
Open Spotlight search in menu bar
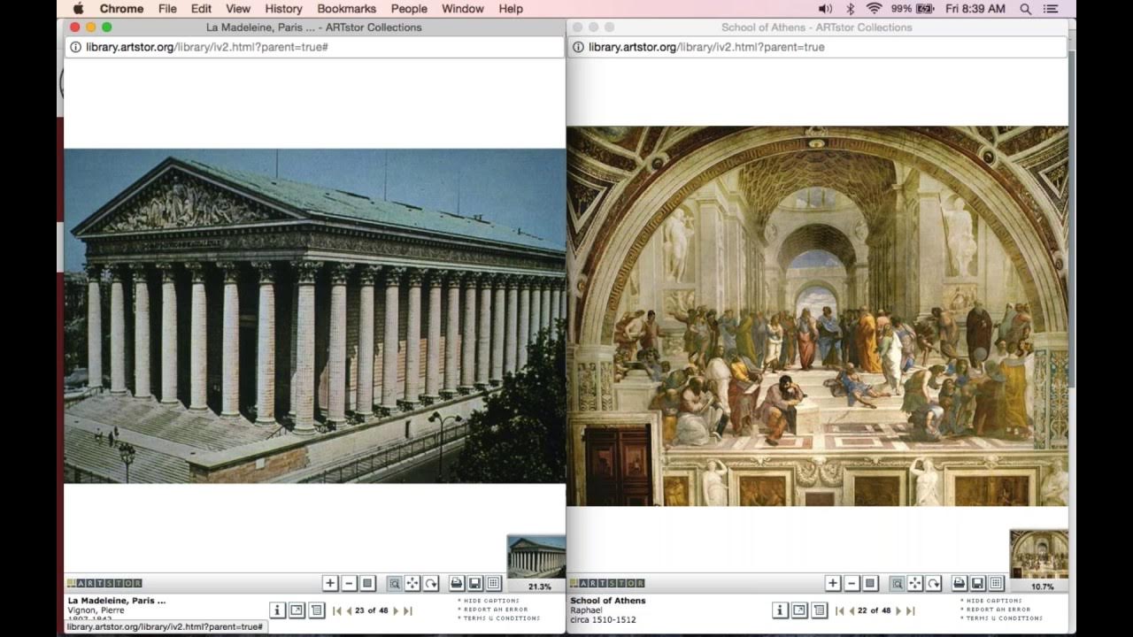[1026, 9]
